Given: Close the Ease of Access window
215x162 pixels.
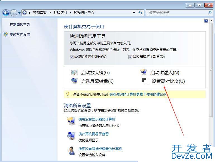Looking at the screenshot, I should [x=209, y=5].
